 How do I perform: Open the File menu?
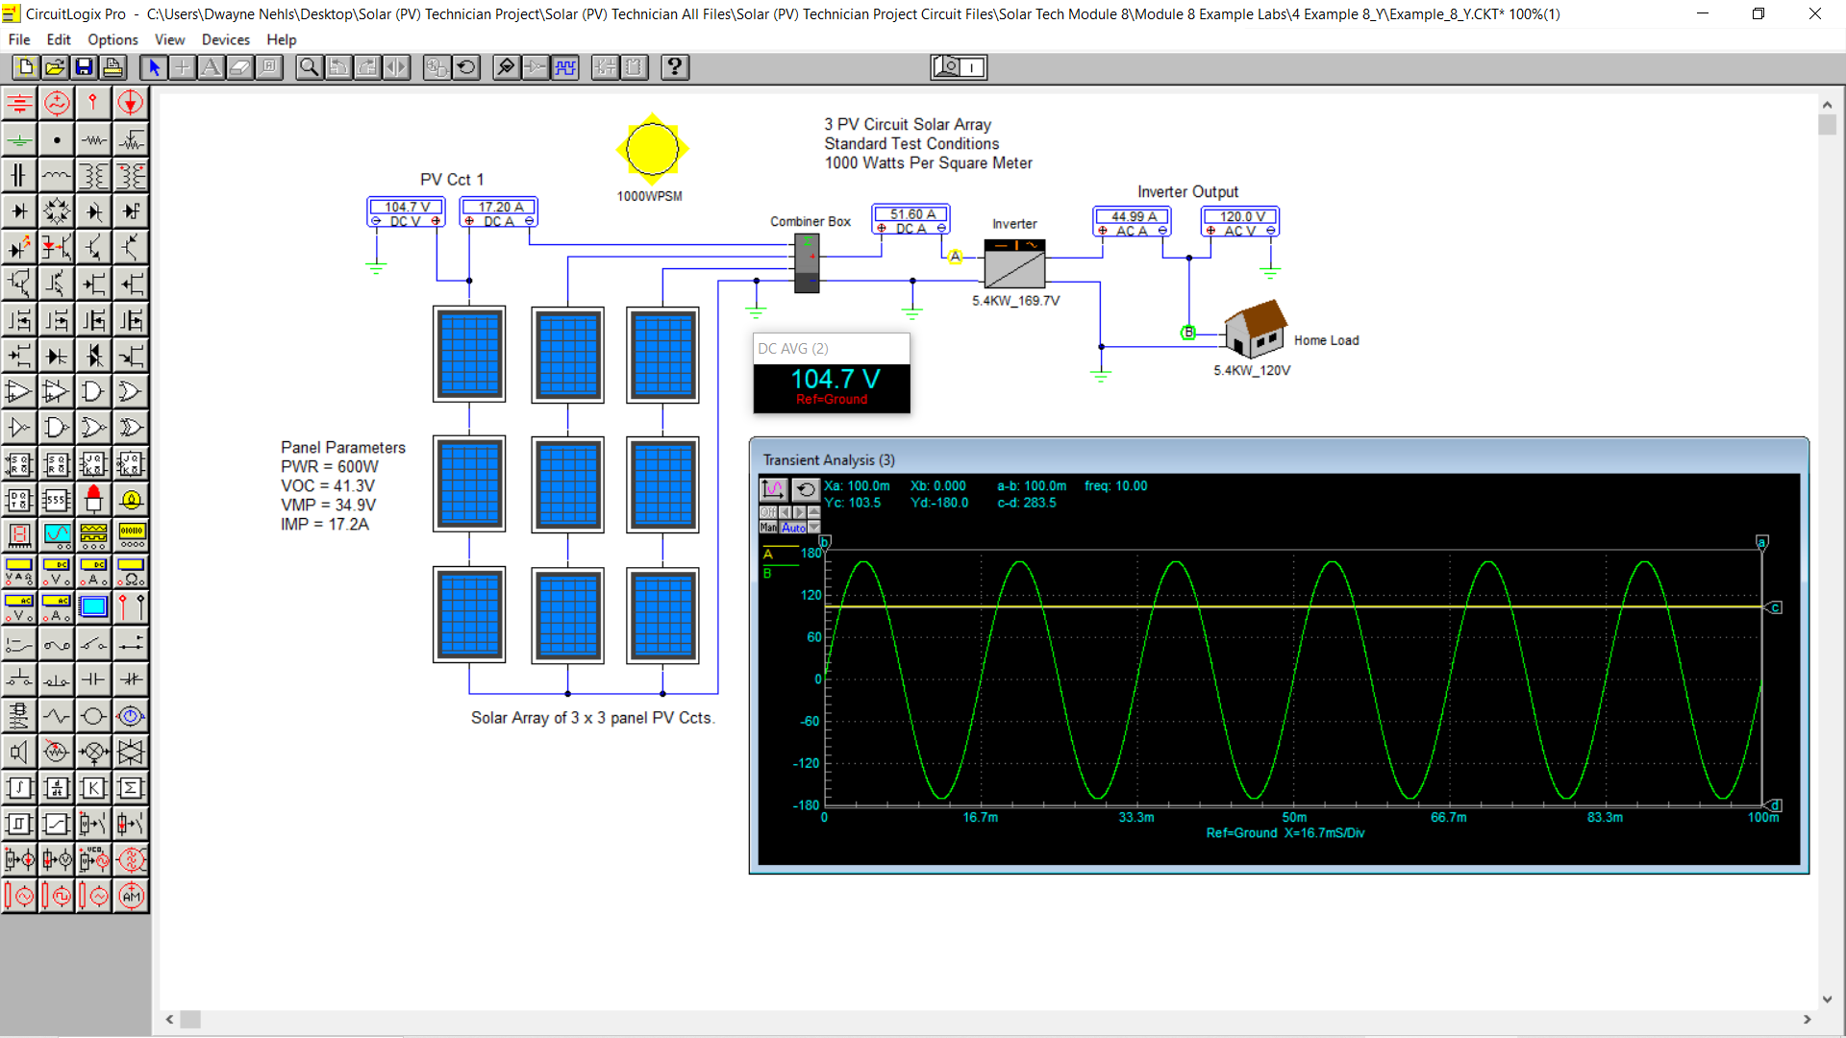point(19,39)
